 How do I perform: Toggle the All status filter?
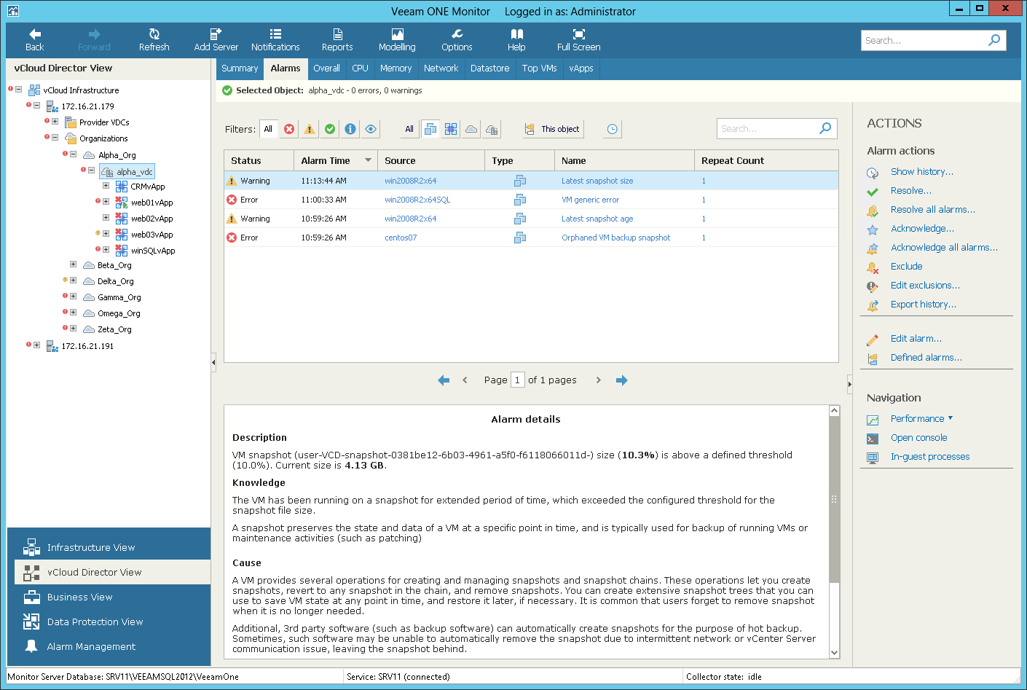point(268,129)
